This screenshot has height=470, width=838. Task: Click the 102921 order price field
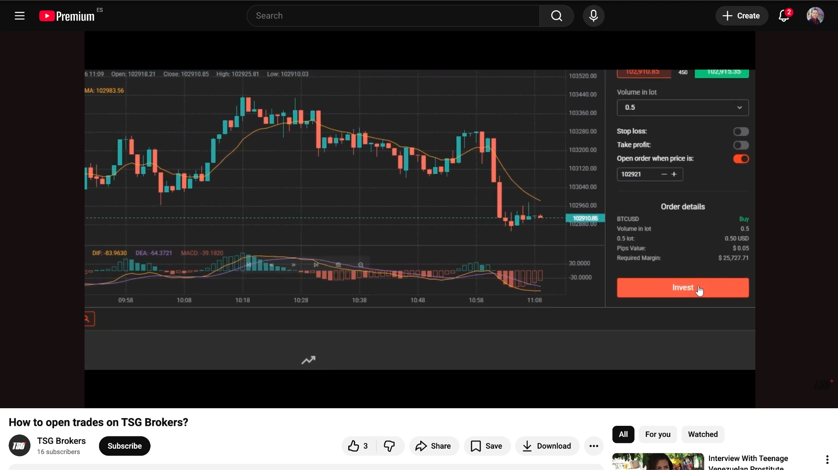click(638, 174)
